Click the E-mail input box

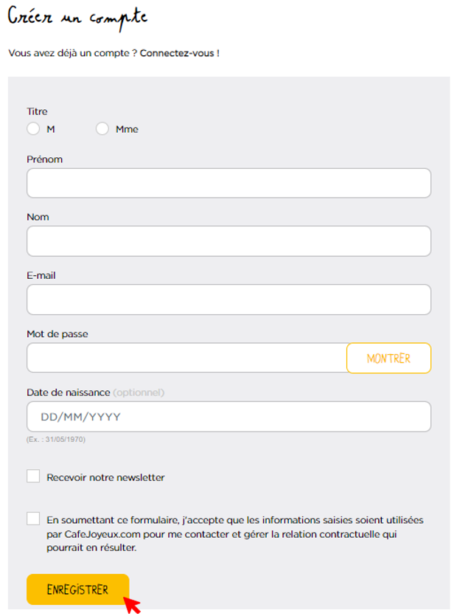click(x=228, y=300)
